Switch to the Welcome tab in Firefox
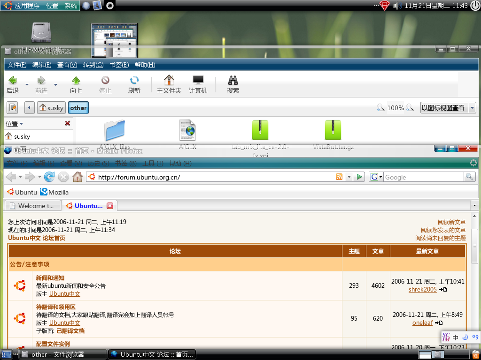The width and height of the screenshot is (481, 360). (x=32, y=206)
